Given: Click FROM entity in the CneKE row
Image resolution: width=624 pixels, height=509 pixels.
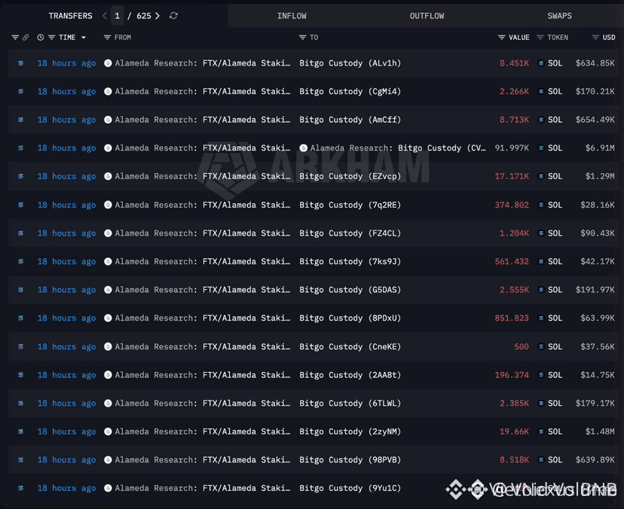Looking at the screenshot, I should (197, 346).
